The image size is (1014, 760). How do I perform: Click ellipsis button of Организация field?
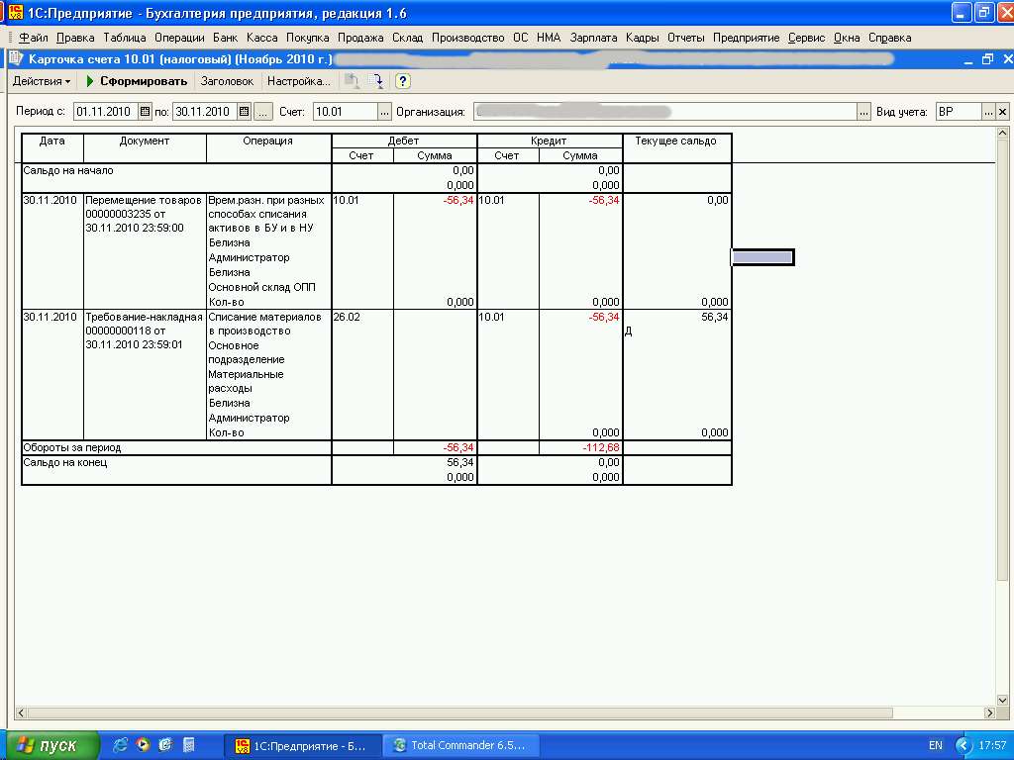tap(863, 112)
